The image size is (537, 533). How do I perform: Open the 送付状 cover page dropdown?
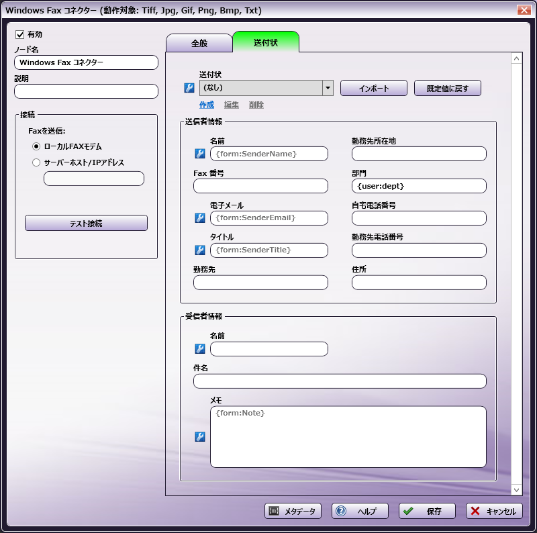click(x=328, y=88)
